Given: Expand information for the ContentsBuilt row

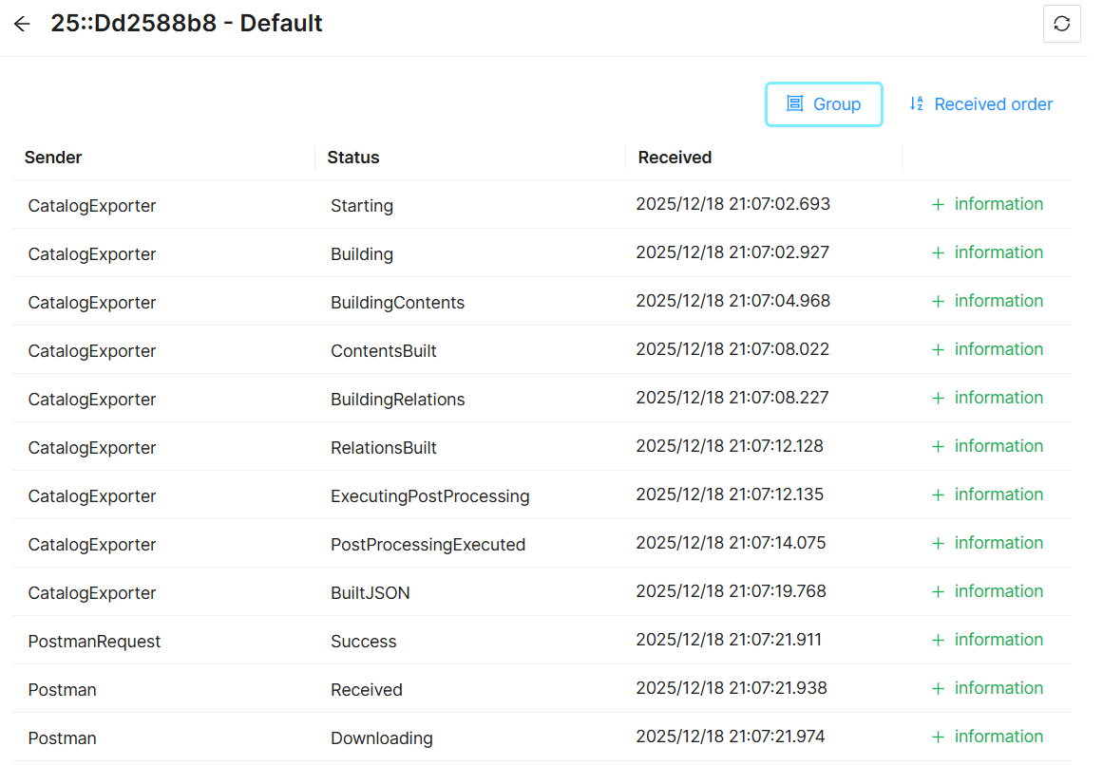Looking at the screenshot, I should [998, 349].
